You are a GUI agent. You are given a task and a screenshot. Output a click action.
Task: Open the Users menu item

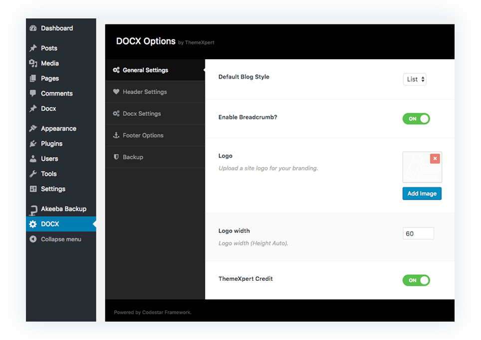tap(61, 158)
